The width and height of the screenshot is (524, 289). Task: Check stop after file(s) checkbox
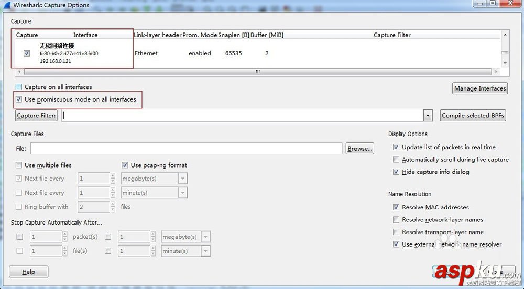[x=20, y=251]
